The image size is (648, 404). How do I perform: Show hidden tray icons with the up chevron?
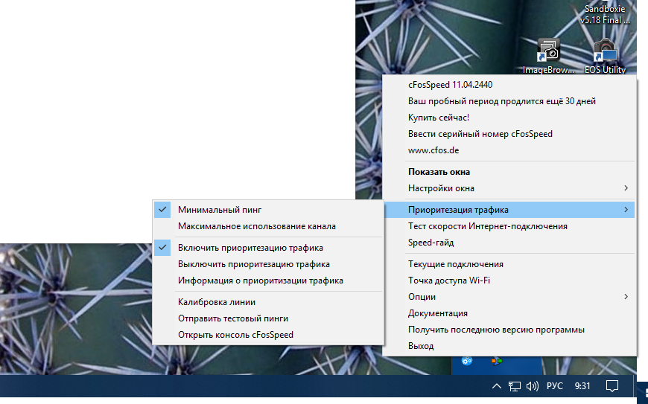(x=496, y=386)
